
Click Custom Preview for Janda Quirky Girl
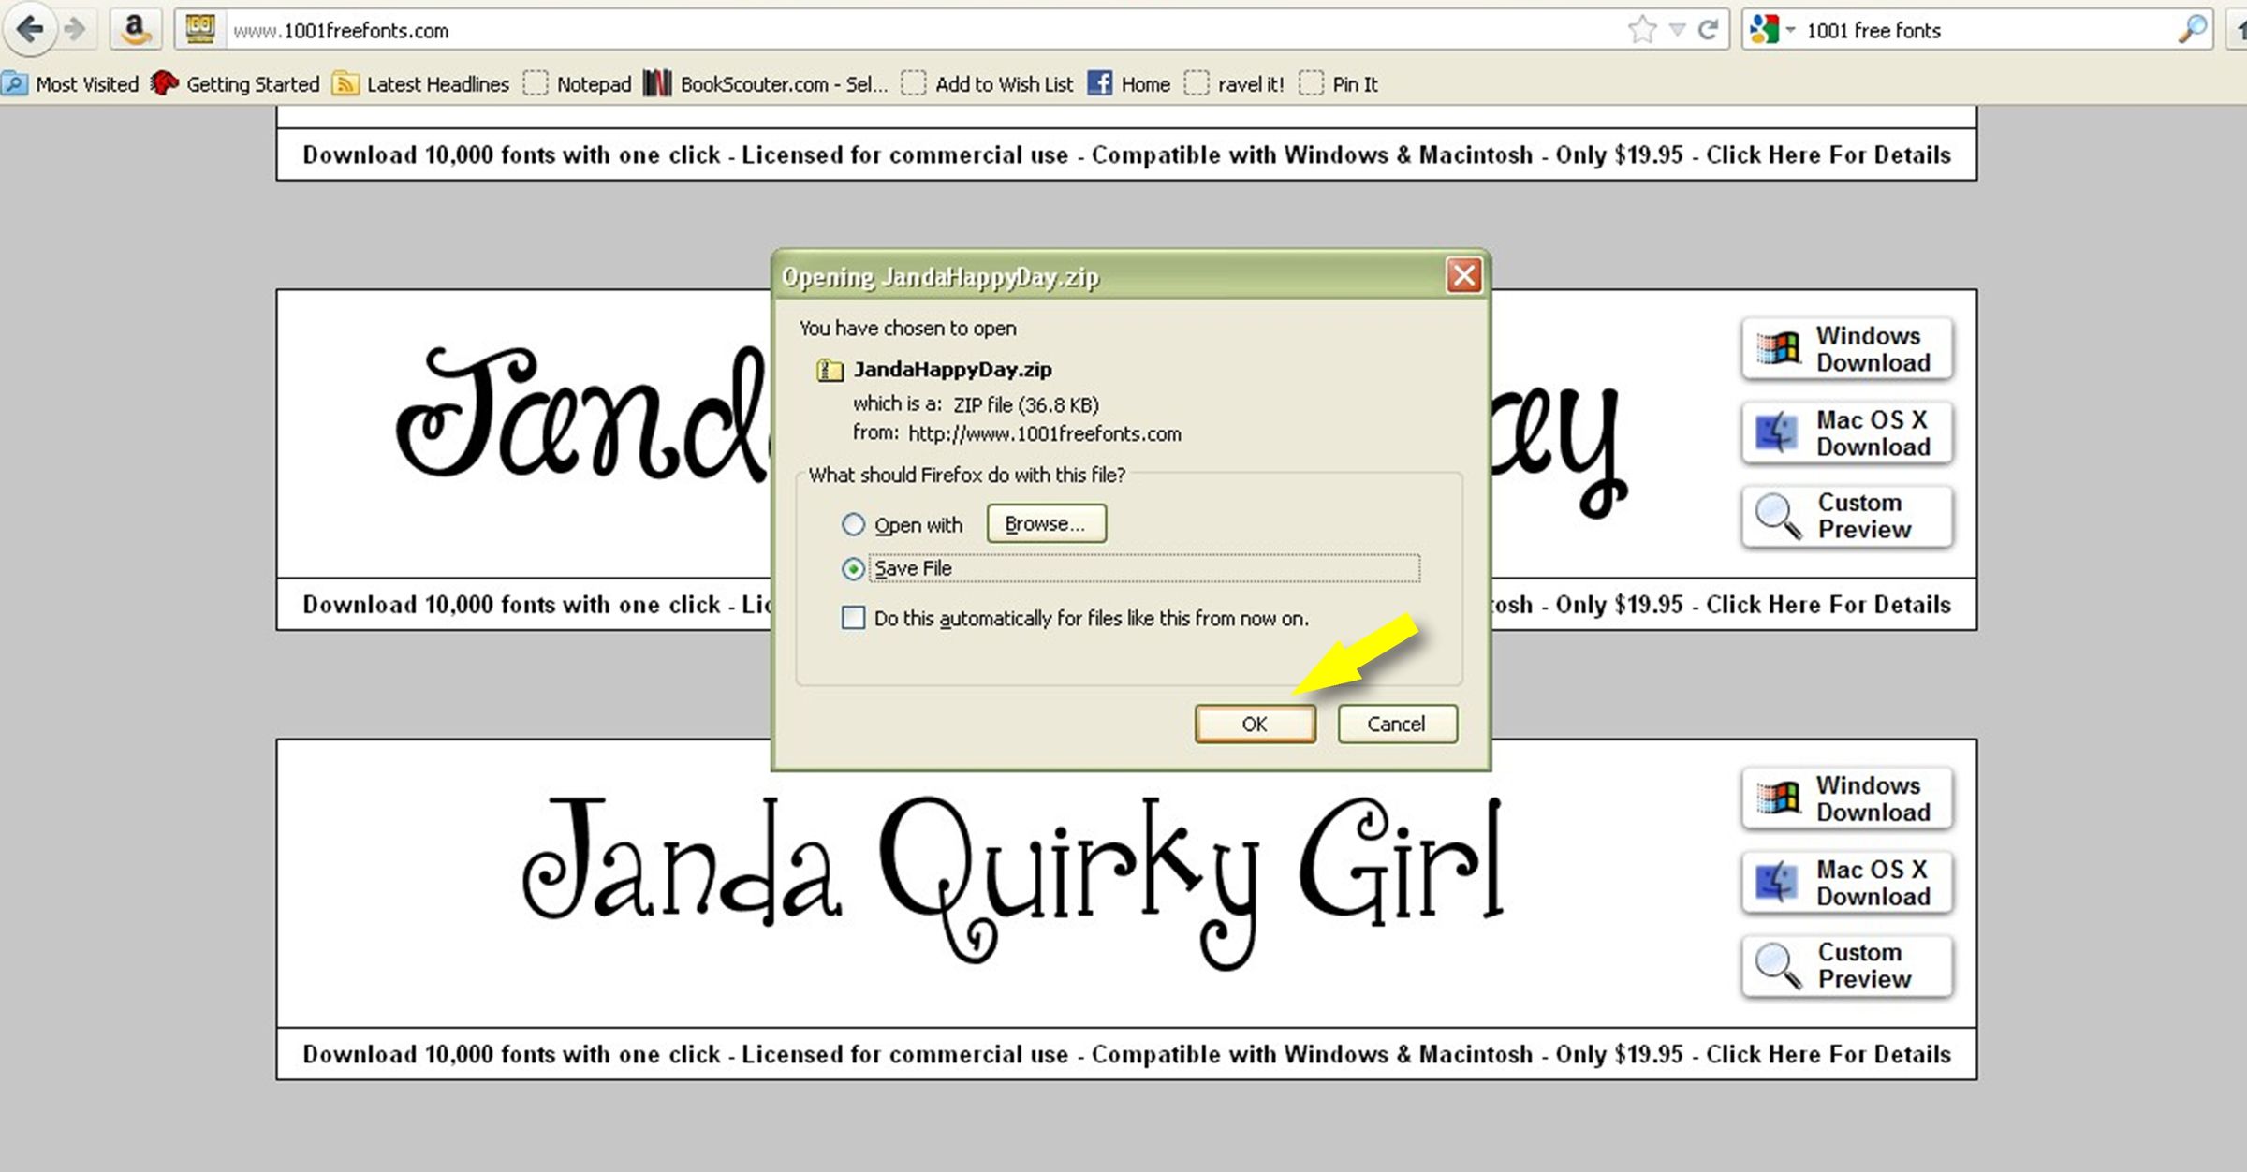pyautogui.click(x=1847, y=965)
